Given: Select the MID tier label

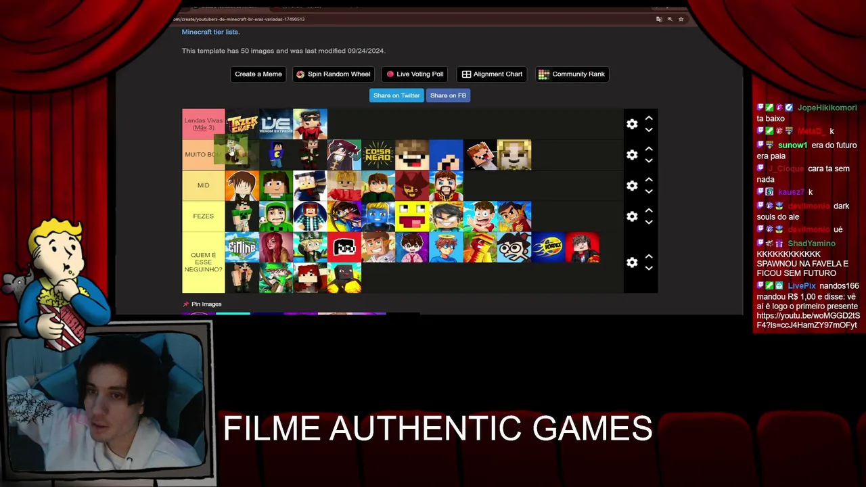Looking at the screenshot, I should 204,185.
